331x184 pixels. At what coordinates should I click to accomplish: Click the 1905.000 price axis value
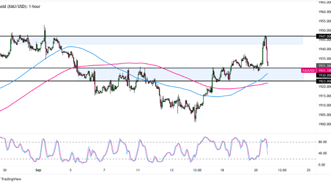[324, 115]
